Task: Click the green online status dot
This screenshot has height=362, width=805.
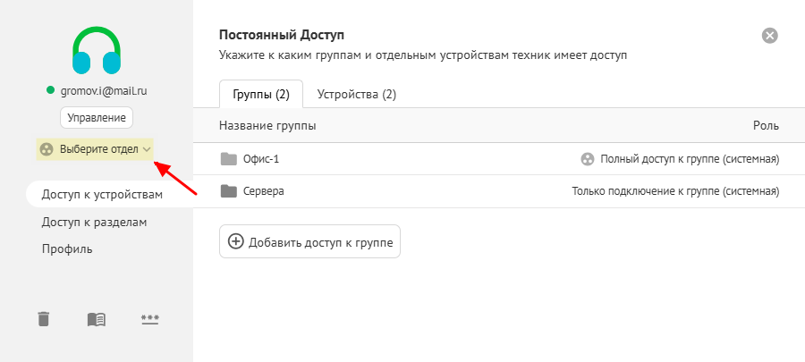Action: 51,90
